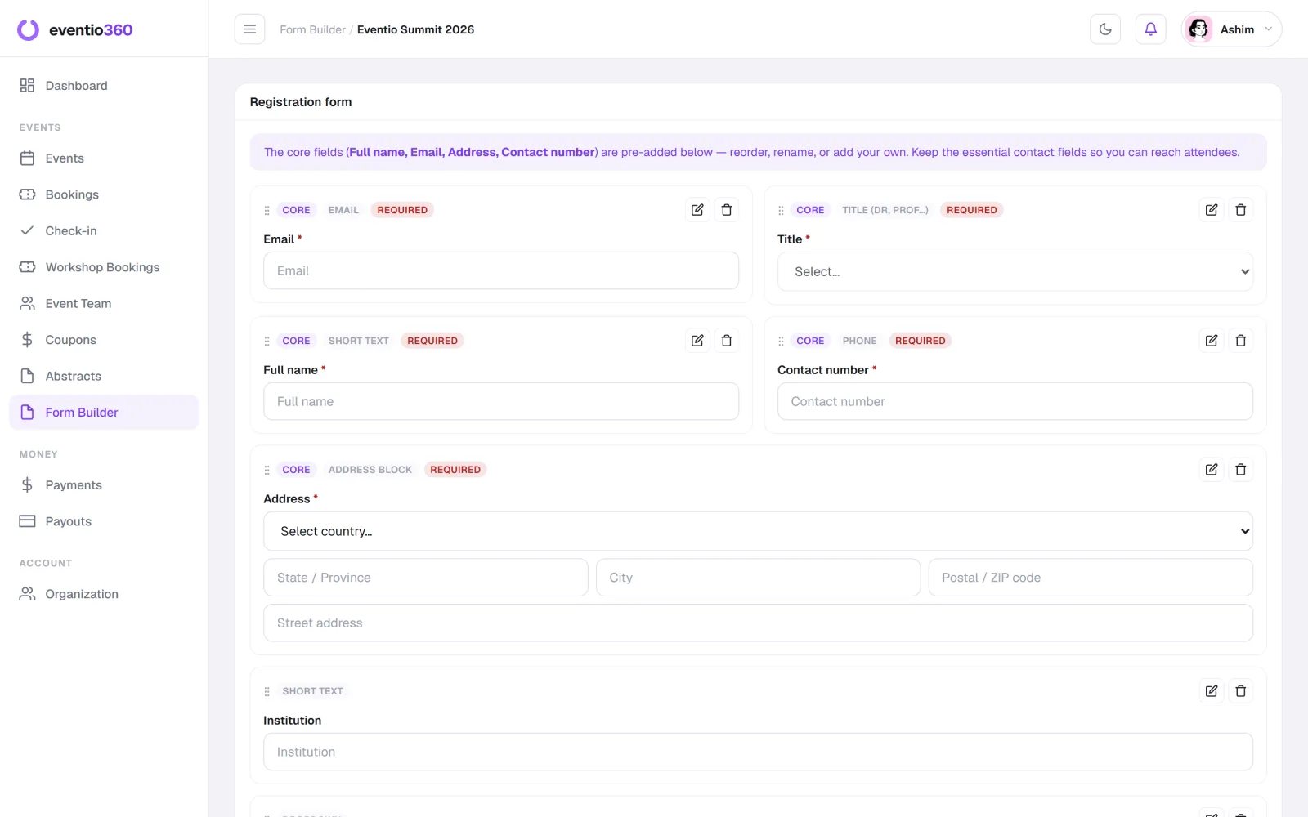The height and width of the screenshot is (817, 1308).
Task: Go to Dashboard in sidebar
Action: click(x=104, y=86)
